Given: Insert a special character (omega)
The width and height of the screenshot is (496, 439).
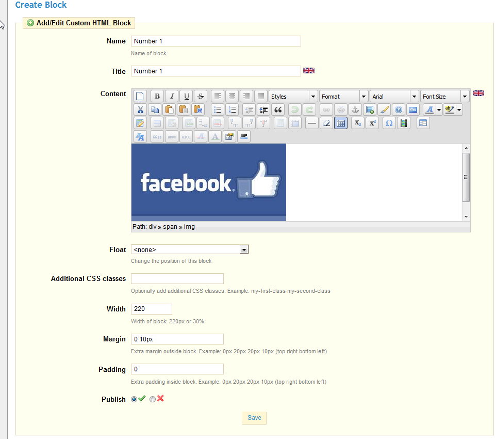Looking at the screenshot, I should click(x=389, y=123).
